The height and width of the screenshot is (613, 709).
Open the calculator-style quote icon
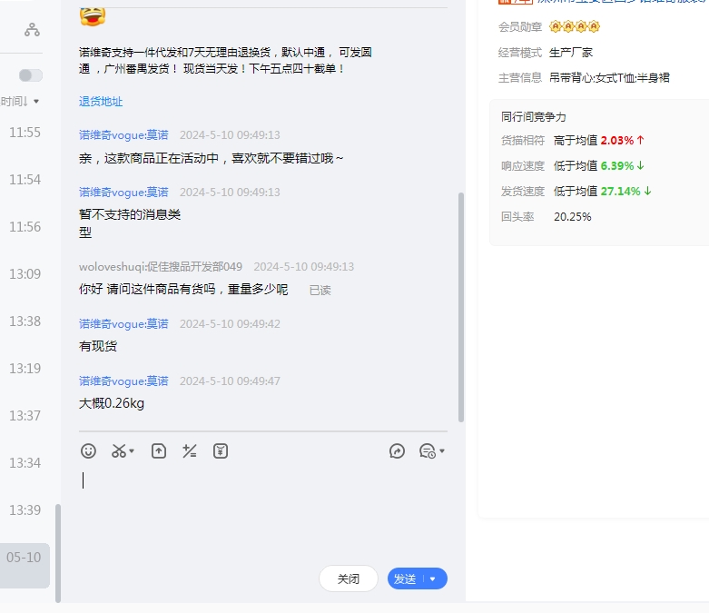(x=190, y=450)
